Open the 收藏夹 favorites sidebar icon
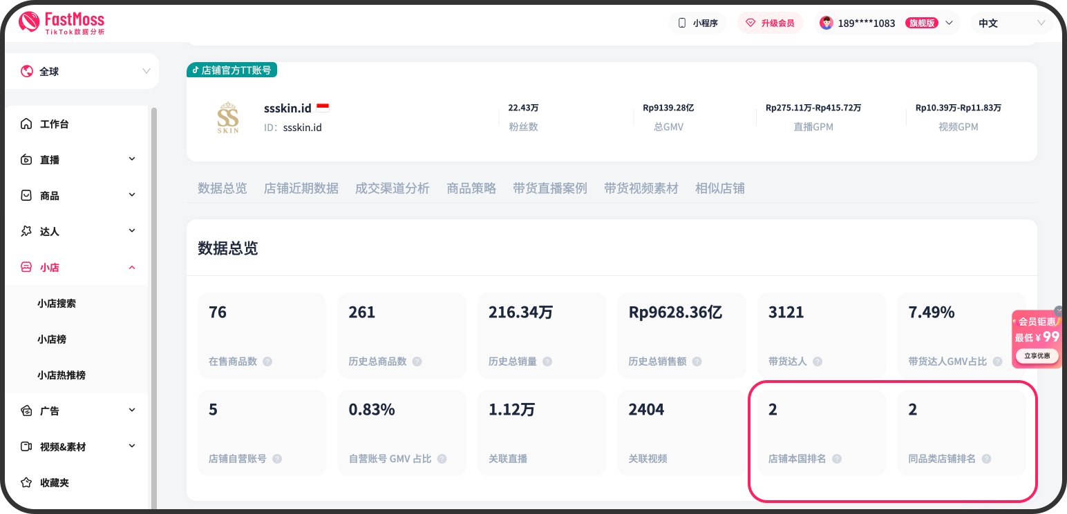The width and height of the screenshot is (1067, 514). point(28,482)
